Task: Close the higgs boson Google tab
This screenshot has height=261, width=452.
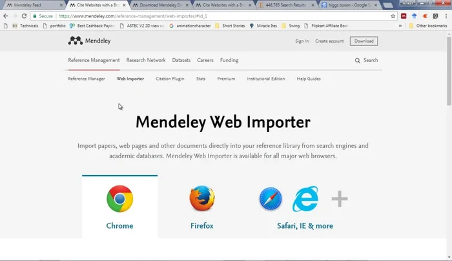Action: click(x=376, y=5)
